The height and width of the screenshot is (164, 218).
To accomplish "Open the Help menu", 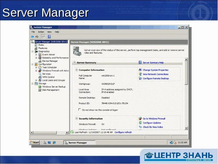I will [57, 32].
